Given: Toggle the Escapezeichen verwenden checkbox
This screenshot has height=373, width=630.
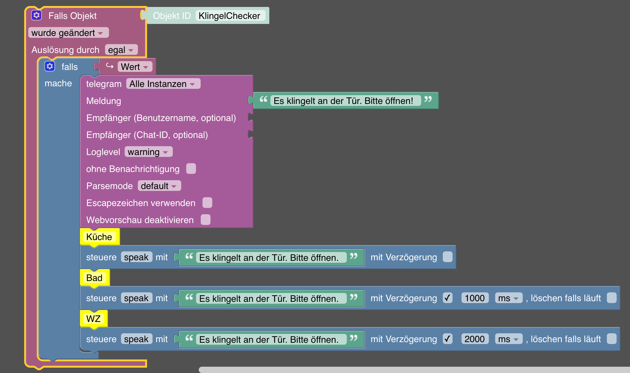Looking at the screenshot, I should pyautogui.click(x=207, y=203).
